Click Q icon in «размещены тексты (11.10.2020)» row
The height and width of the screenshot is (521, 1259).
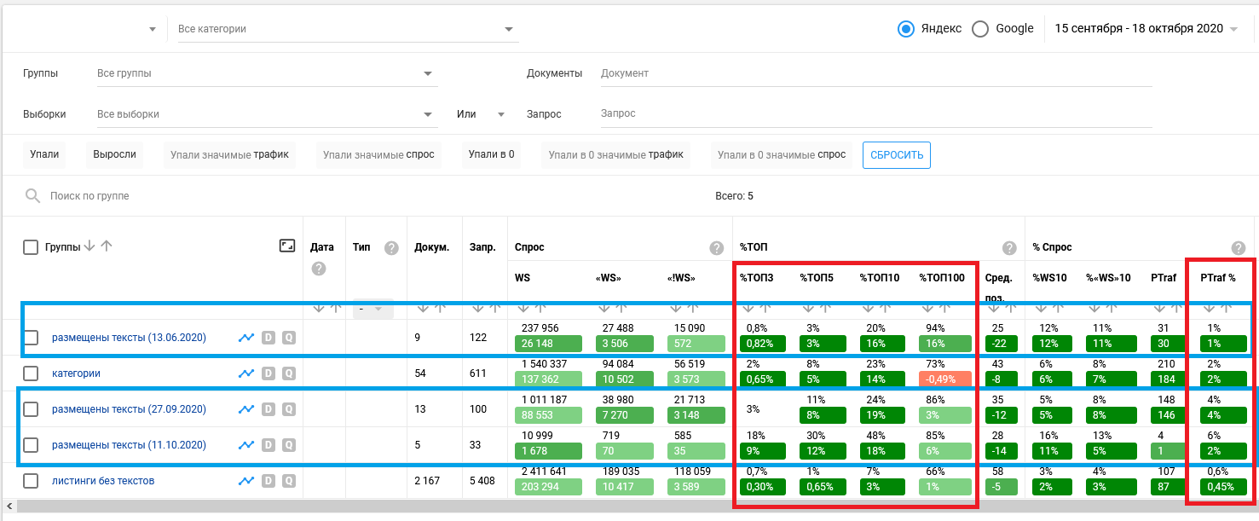(x=289, y=445)
